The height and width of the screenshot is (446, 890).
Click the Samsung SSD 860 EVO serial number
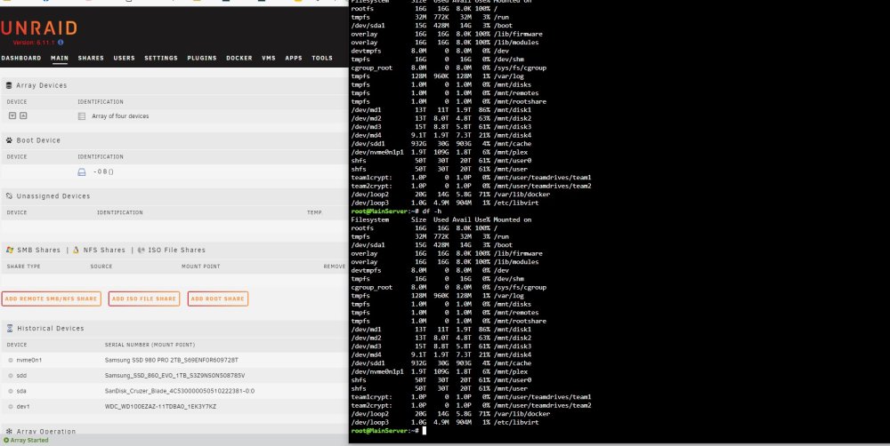(x=174, y=376)
